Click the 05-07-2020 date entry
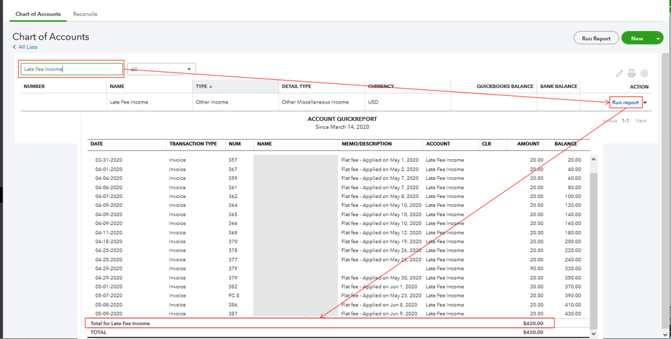The height and width of the screenshot is (339, 671). point(109,296)
